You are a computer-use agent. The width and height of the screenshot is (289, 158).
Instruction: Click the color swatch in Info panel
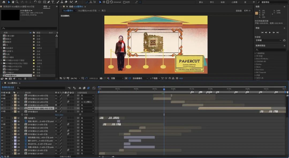pos(257,13)
